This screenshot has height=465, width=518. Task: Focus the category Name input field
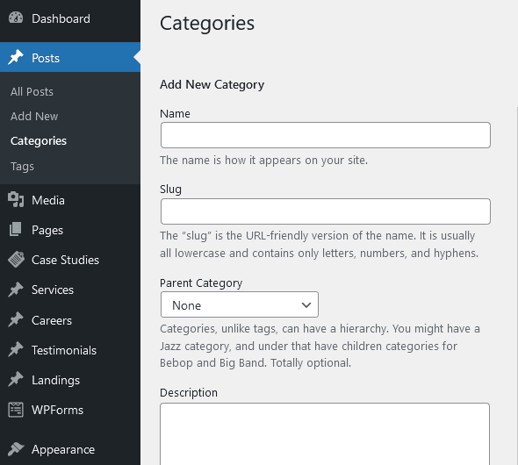[326, 135]
